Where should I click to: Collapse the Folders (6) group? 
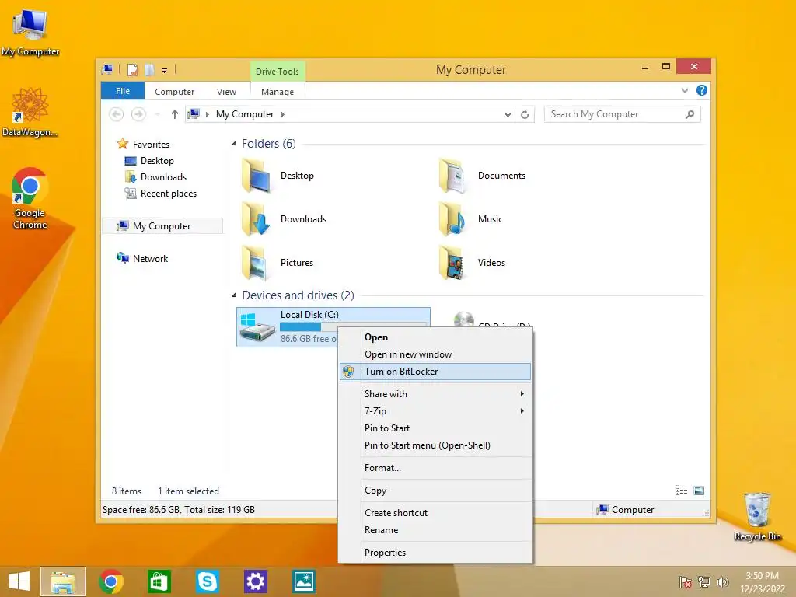click(x=234, y=144)
